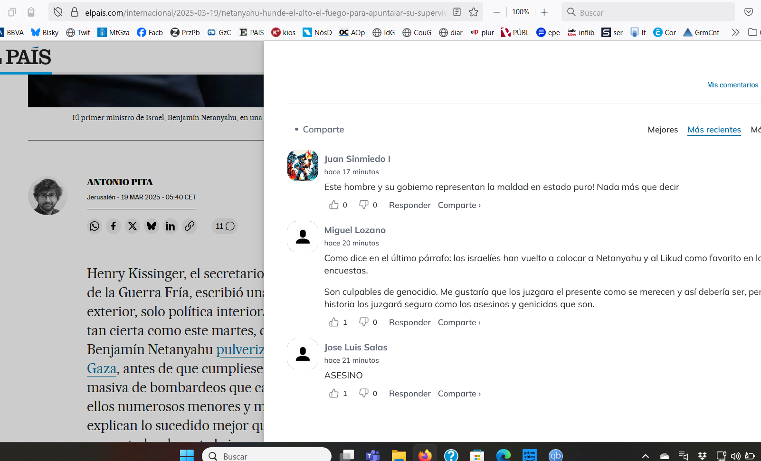
Task: Share article on Bluesky icon
Action: 152,226
